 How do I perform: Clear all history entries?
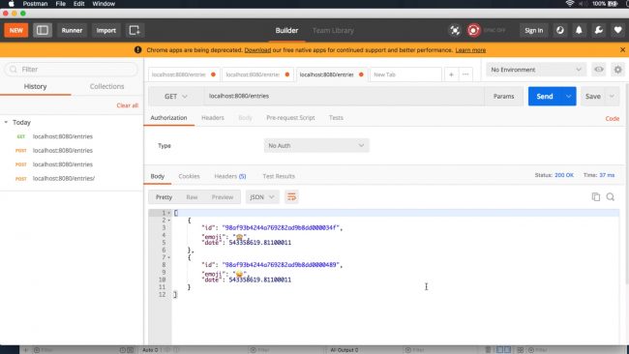point(127,105)
